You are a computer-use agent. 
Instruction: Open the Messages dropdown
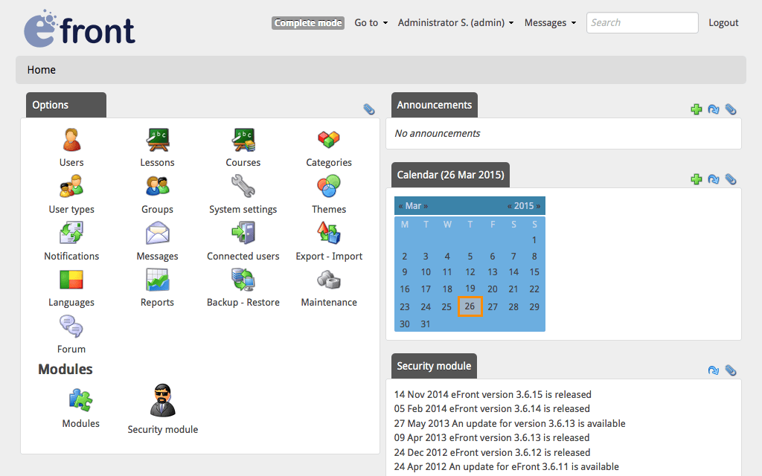point(549,22)
